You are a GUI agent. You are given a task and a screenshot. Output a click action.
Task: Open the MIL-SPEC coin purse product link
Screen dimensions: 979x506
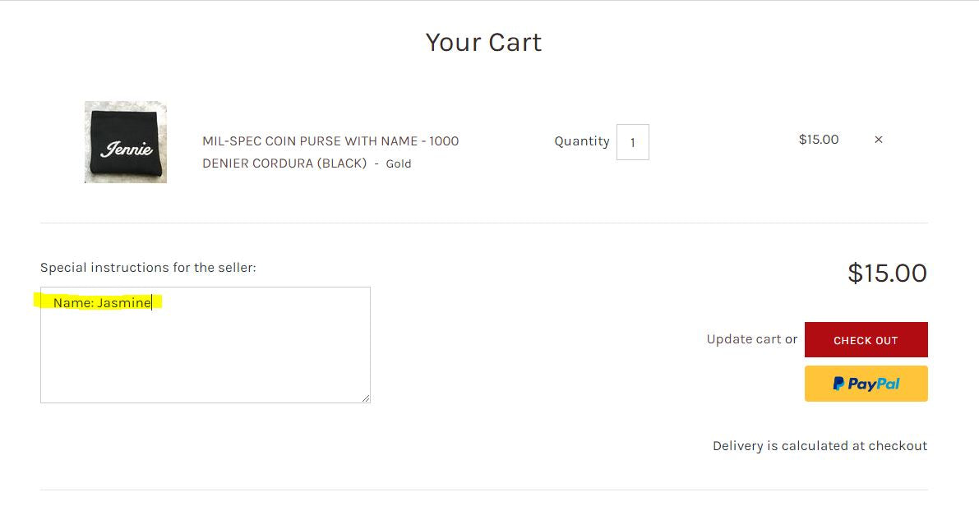click(330, 141)
